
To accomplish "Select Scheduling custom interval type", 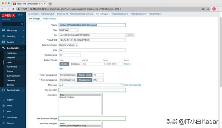I will point(75,64).
